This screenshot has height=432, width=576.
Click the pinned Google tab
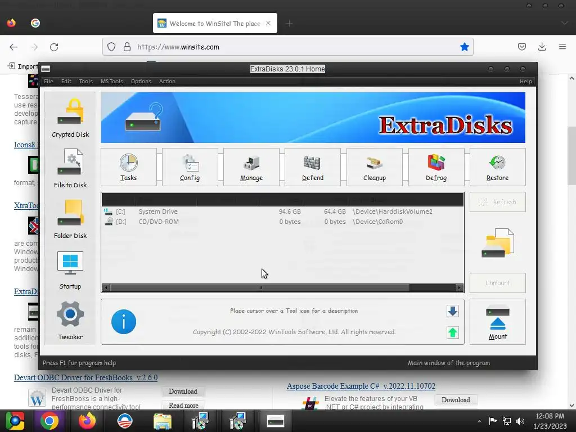[35, 23]
